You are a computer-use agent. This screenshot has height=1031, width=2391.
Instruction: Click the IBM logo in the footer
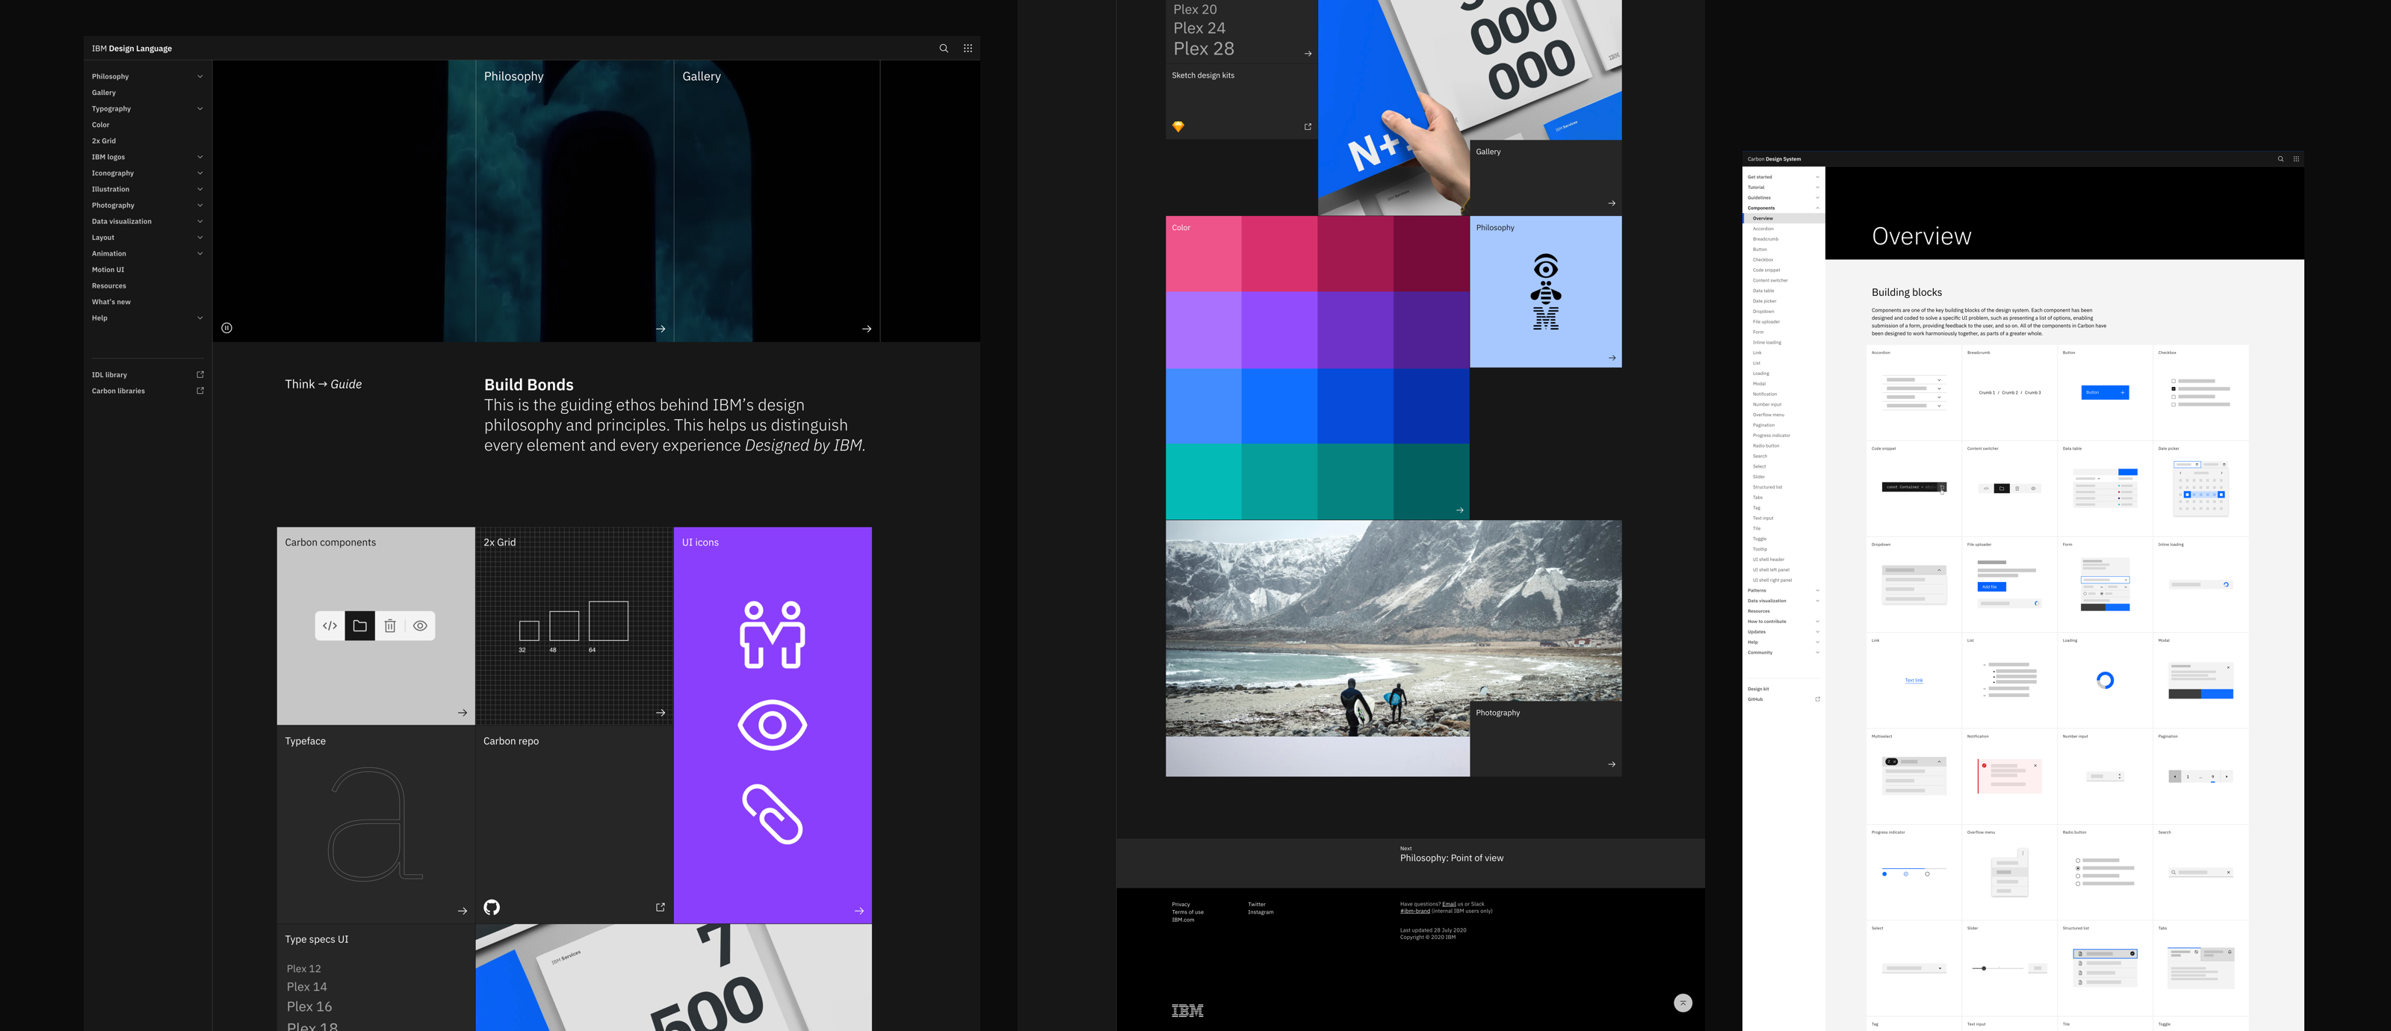(1187, 1011)
